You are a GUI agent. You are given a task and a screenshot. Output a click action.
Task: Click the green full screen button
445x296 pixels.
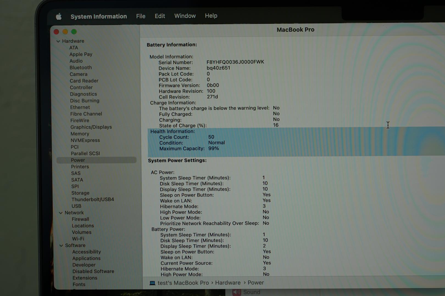[x=74, y=32]
